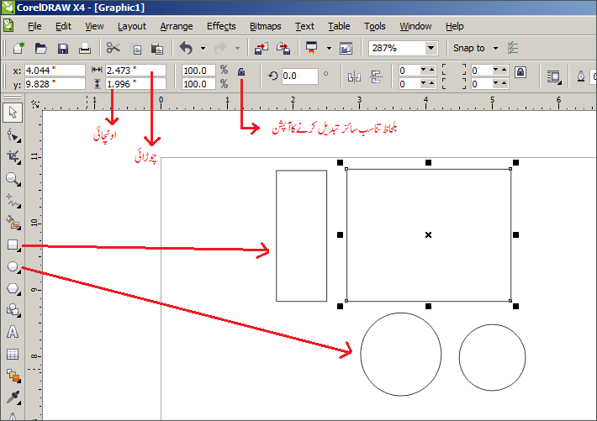This screenshot has height=421, width=597.
Task: Activate the Zoom tool in toolbox
Action: click(x=13, y=178)
